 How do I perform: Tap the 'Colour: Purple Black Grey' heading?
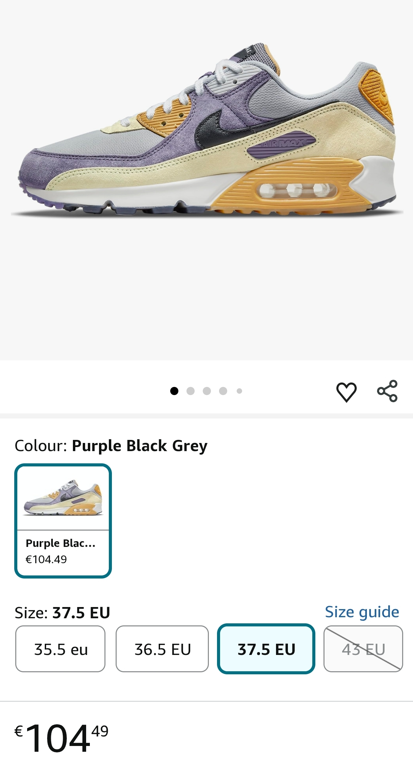coord(111,446)
